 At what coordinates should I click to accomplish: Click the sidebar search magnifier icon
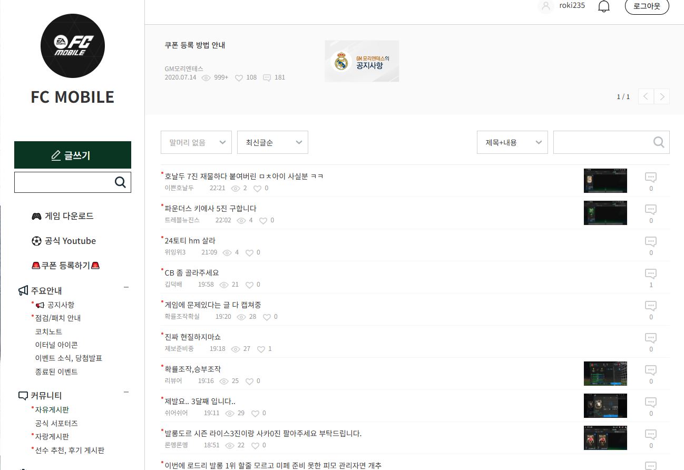coord(120,182)
